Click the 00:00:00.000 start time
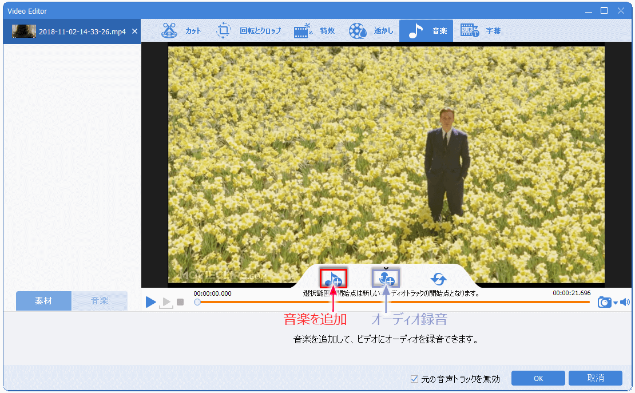Viewport: 635px width, 393px height. click(212, 293)
